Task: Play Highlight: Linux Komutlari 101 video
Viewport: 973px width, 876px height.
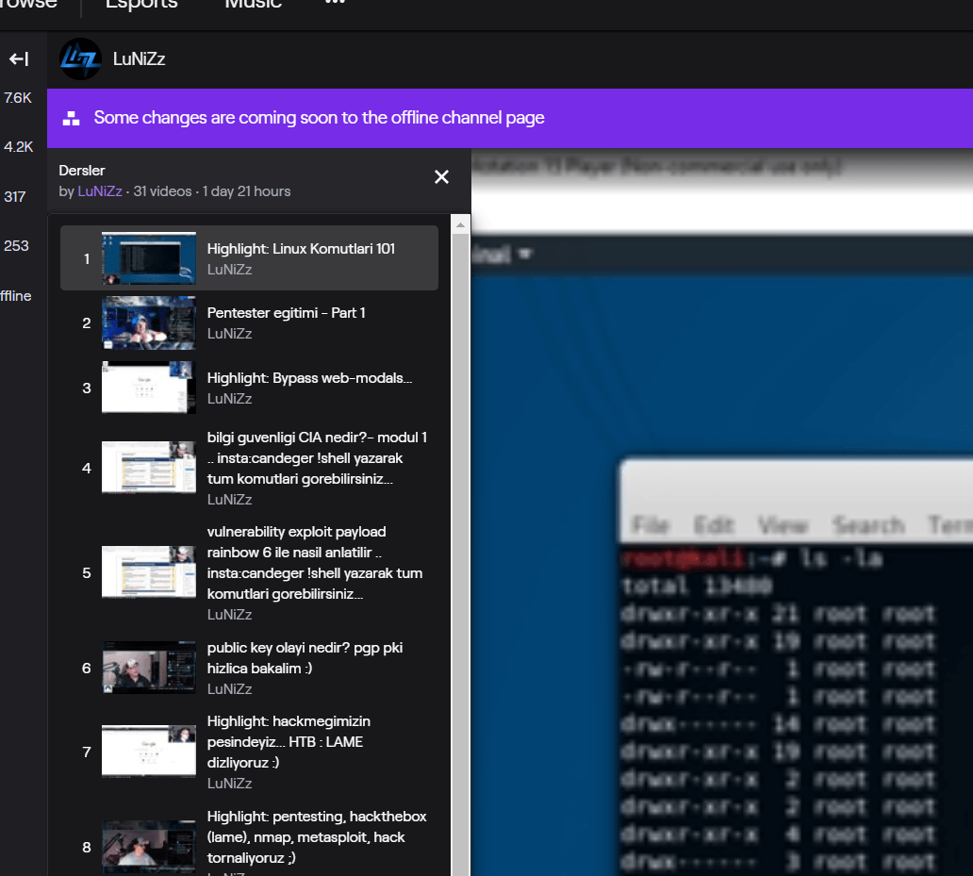Action: (x=250, y=258)
